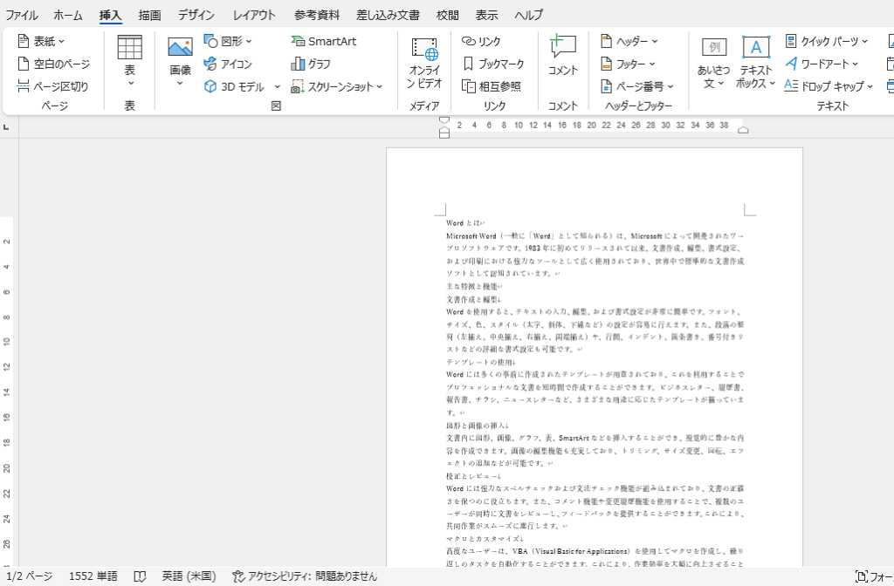Add a bookmark with ブックマーク

[493, 64]
